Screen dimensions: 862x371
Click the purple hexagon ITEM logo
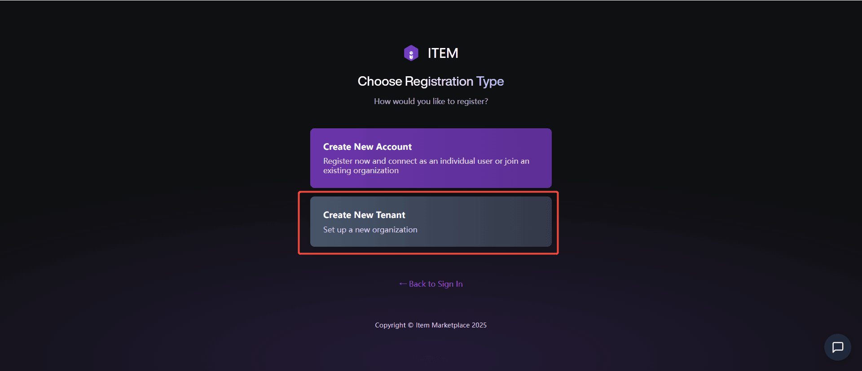(411, 53)
